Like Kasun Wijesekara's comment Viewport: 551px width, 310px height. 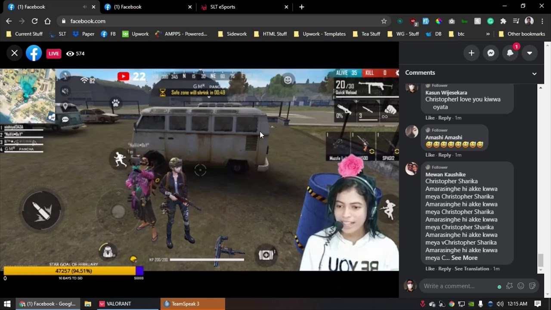pyautogui.click(x=430, y=118)
